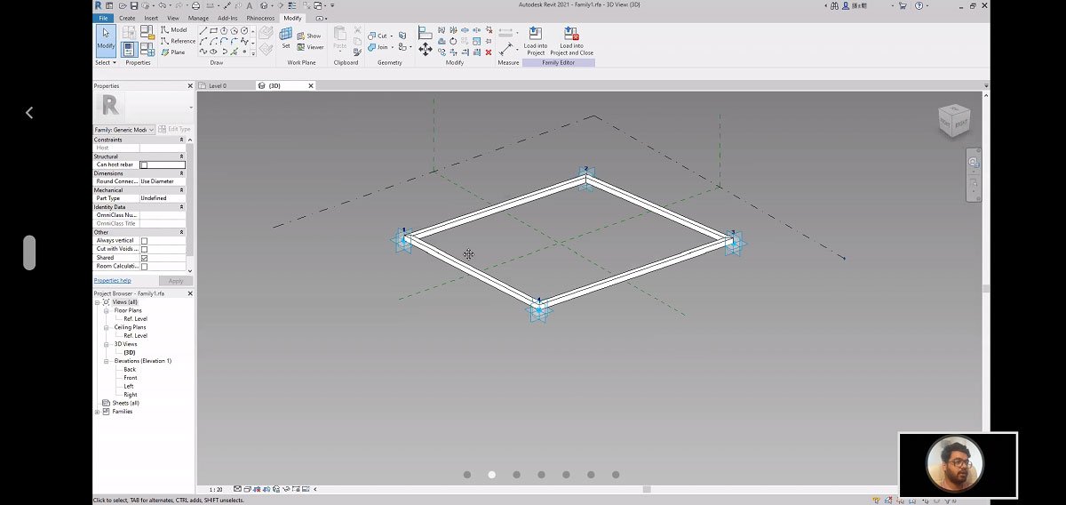This screenshot has width=1066, height=505.
Task: Expand the Families tree node
Action: click(98, 412)
